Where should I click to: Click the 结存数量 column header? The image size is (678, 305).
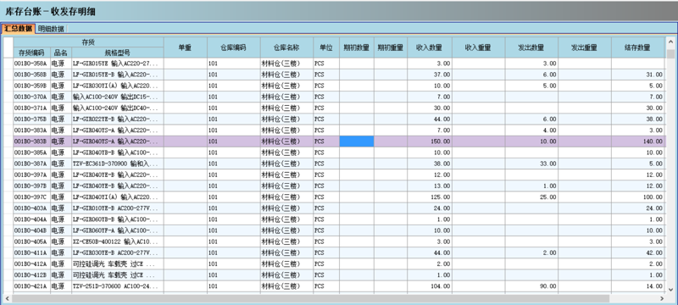point(637,47)
